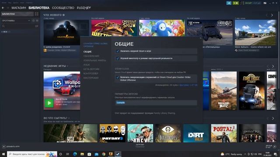Open the МАГАЗИН tab
The image size is (280, 157).
click(19, 8)
